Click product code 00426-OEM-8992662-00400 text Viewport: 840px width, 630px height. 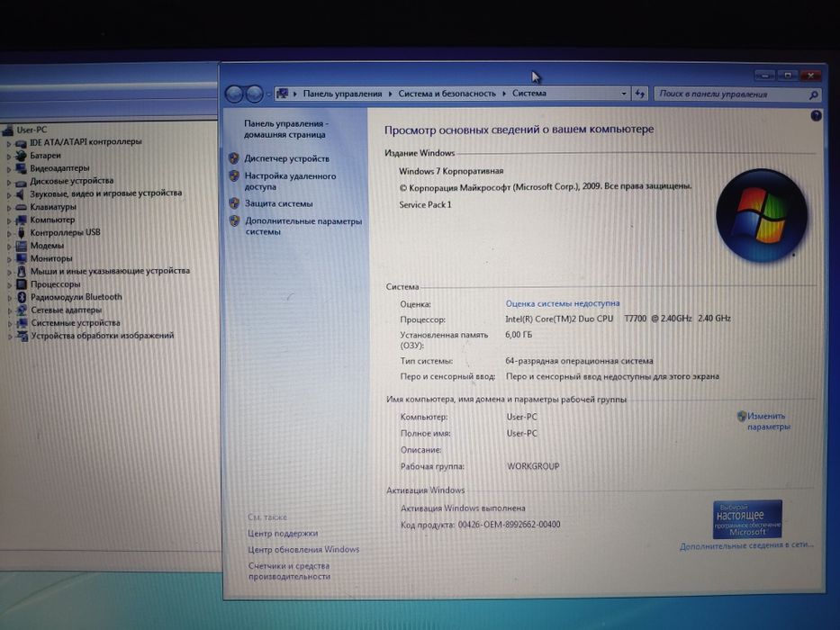pyautogui.click(x=509, y=525)
